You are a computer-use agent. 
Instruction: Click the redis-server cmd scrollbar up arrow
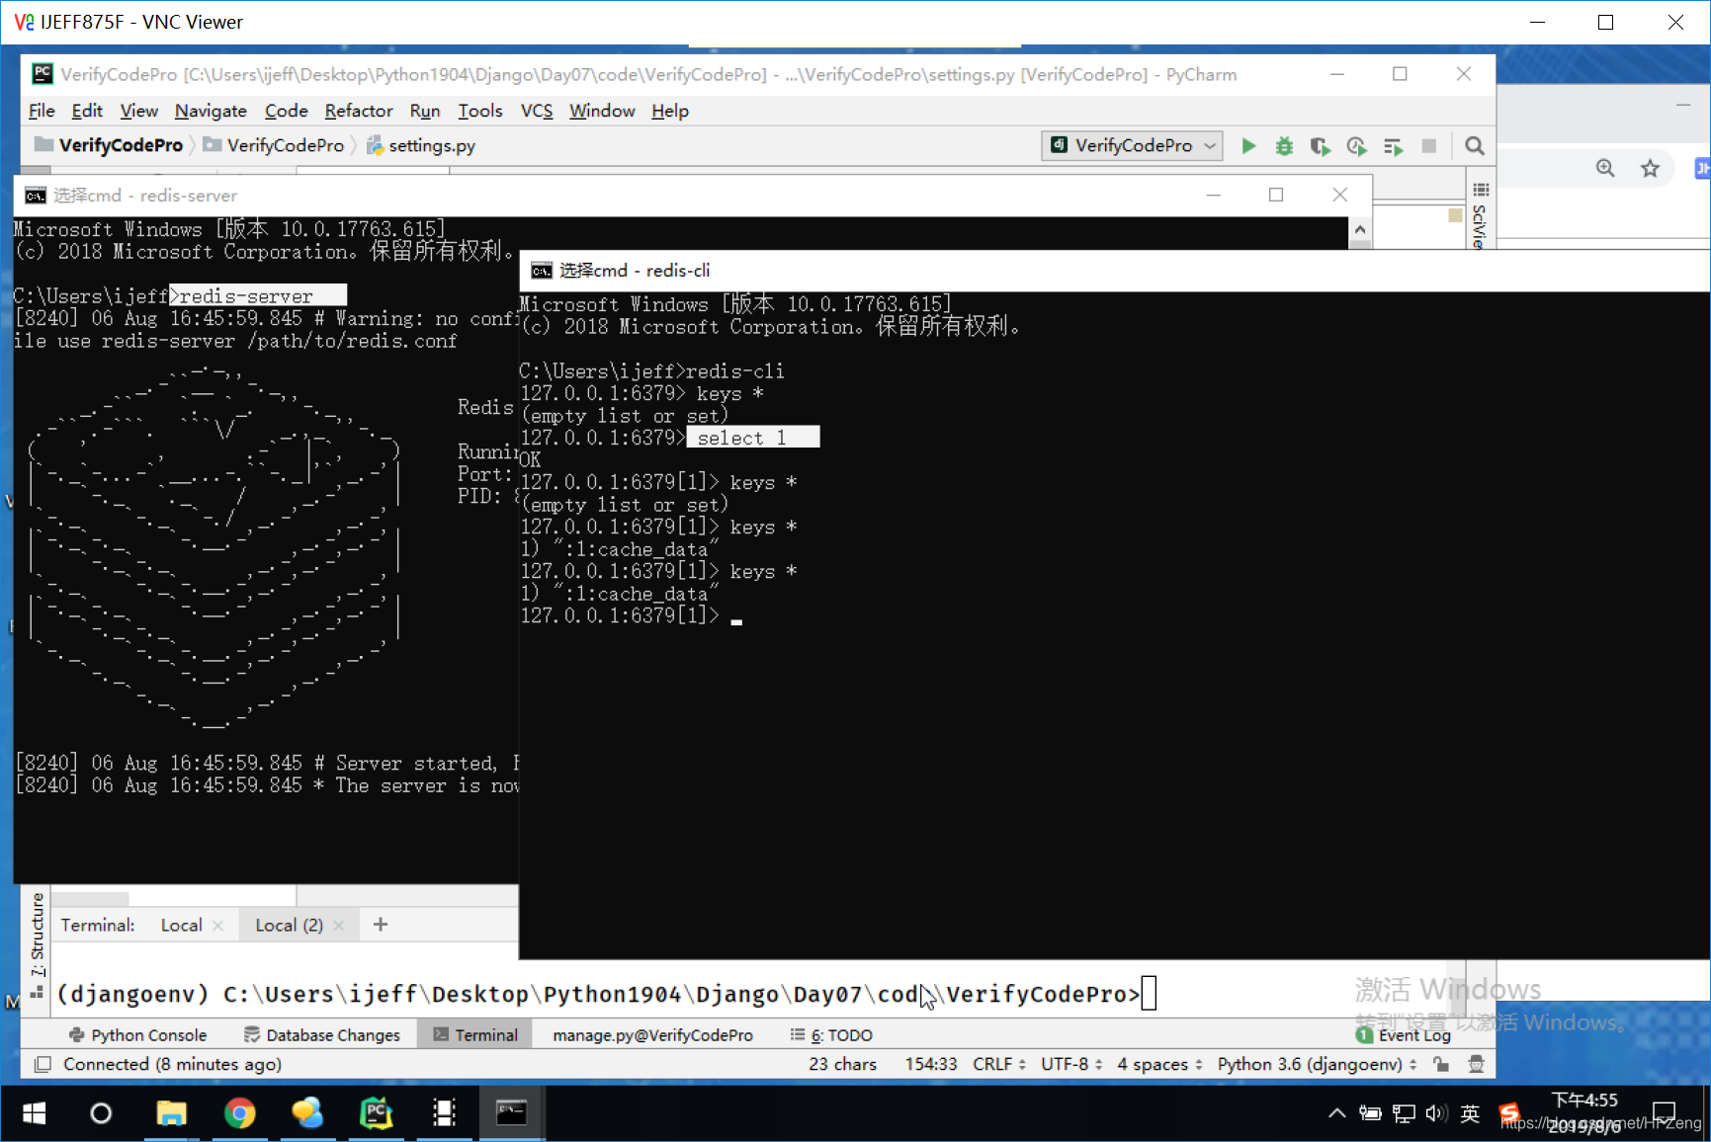(1360, 230)
